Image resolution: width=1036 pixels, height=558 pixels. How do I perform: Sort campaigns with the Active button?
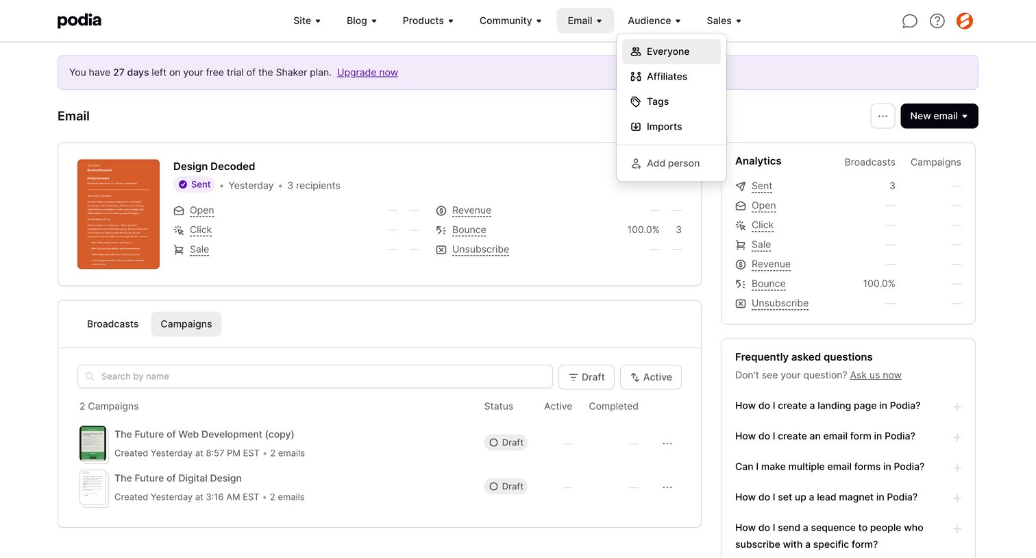tap(651, 377)
